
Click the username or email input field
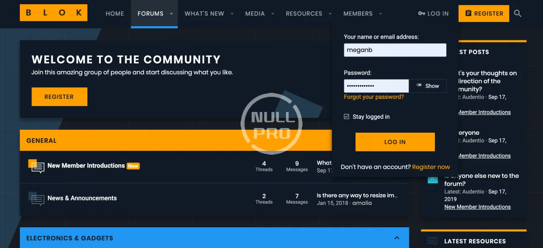pyautogui.click(x=395, y=50)
